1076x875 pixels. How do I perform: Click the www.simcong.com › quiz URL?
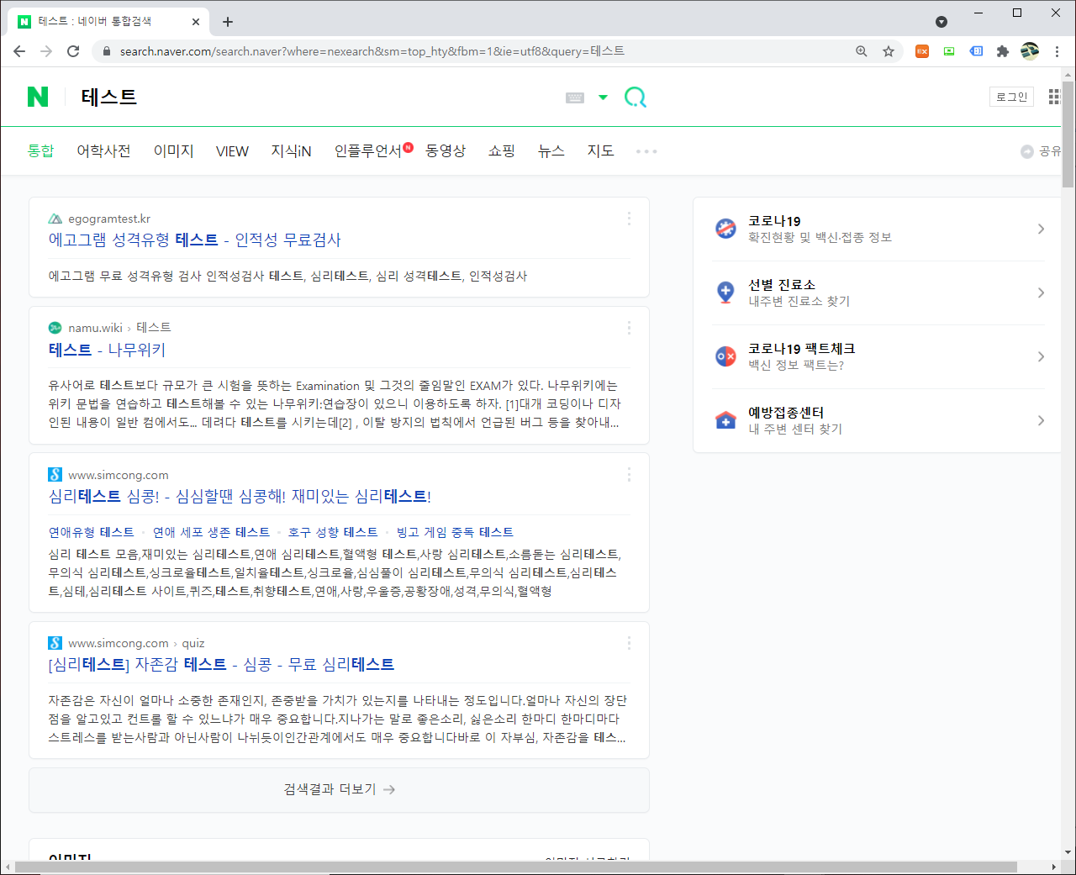point(136,643)
